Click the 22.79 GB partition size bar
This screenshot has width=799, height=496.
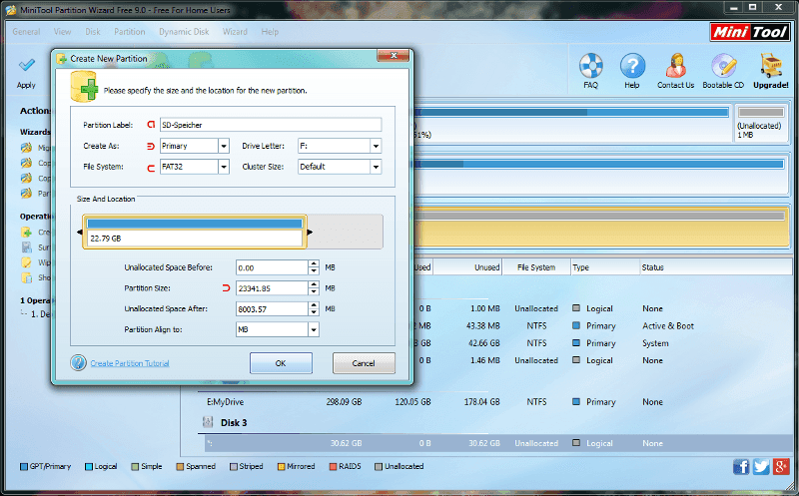[x=195, y=232]
